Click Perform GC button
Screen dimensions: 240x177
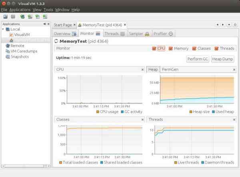pyautogui.click(x=198, y=59)
